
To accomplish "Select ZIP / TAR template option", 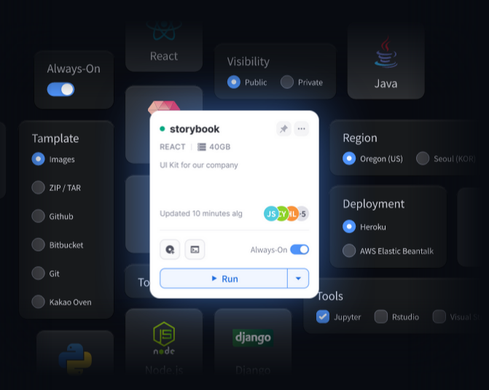I will point(39,188).
